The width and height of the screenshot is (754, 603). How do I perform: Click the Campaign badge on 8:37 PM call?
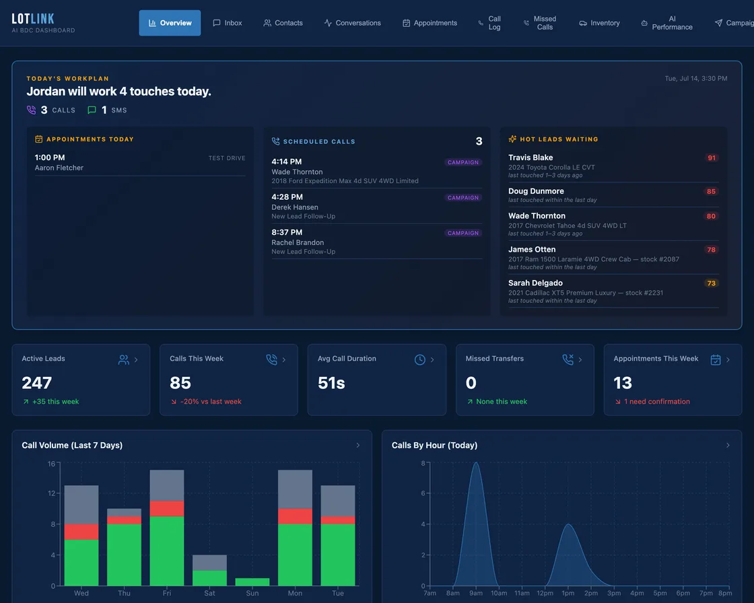tap(463, 233)
